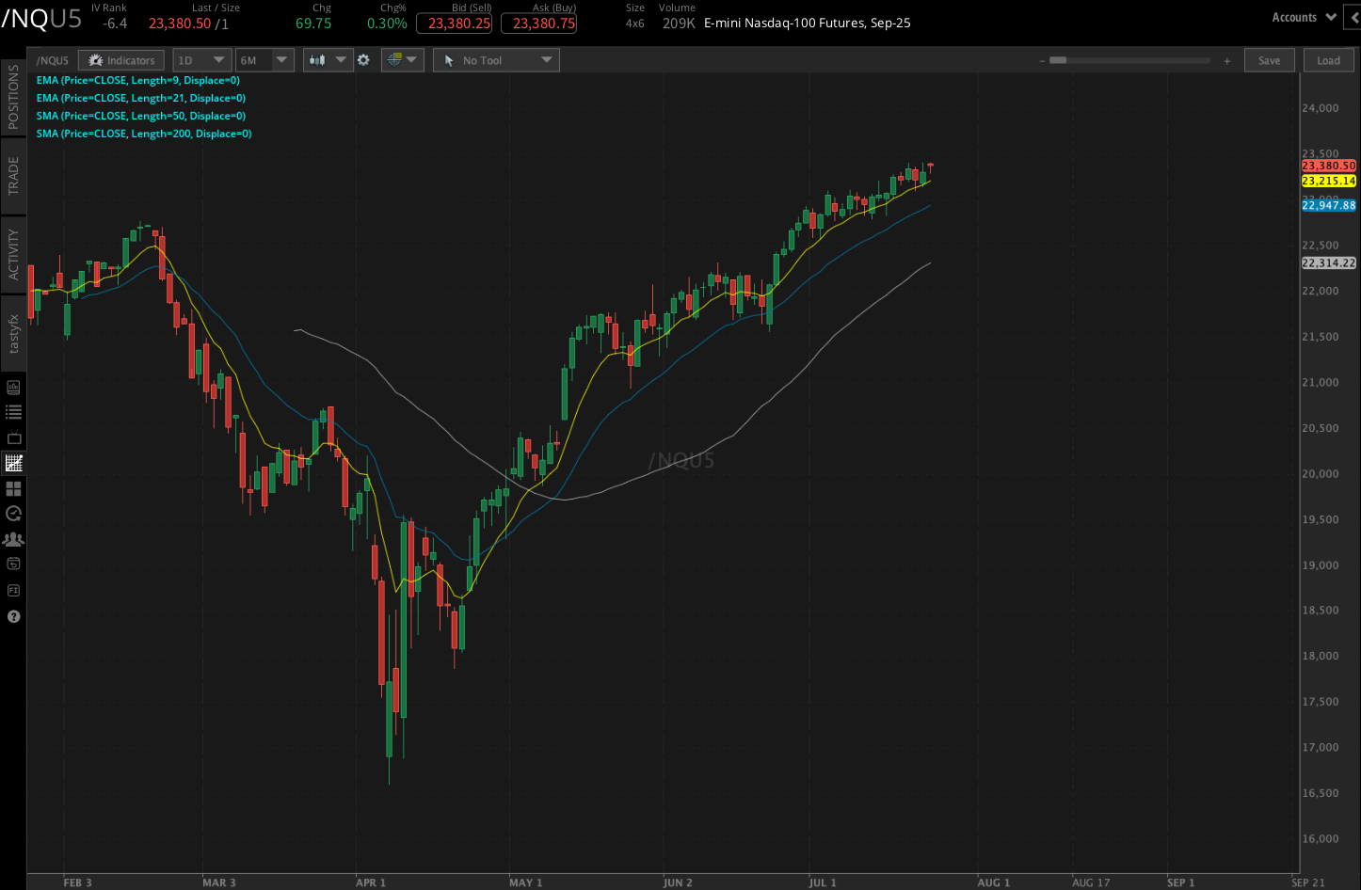Open the watchlist list icon in sidebar
This screenshot has width=1361, height=890.
[13, 411]
